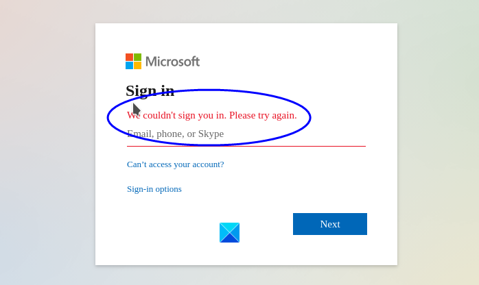Click the mouse pointer arrow graphic

click(137, 110)
